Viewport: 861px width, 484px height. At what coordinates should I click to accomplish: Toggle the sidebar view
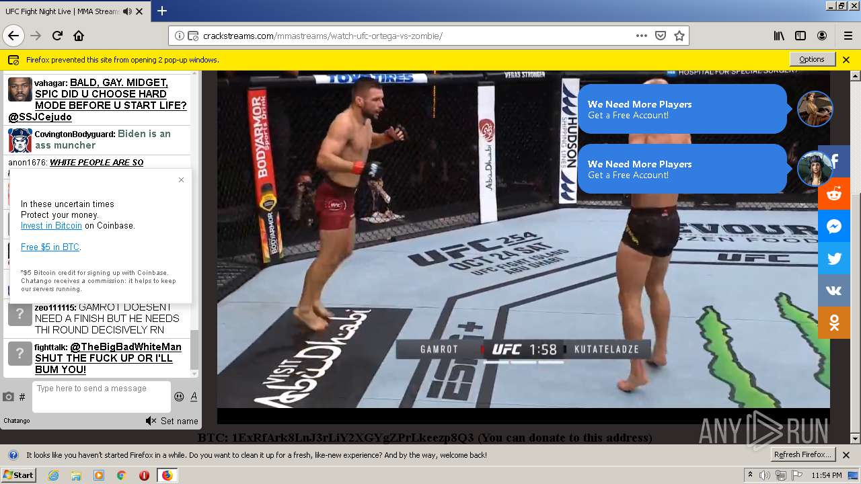(800, 36)
